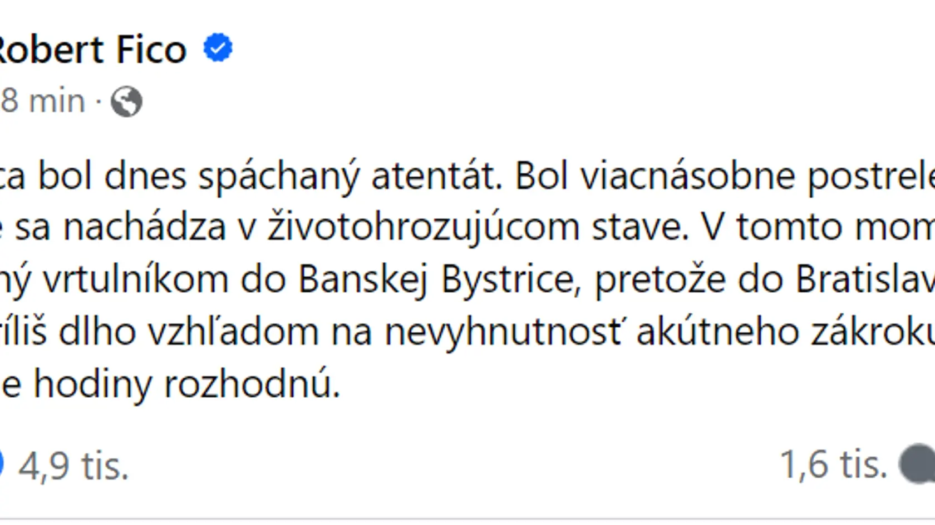Click the blue verified badge icon

pyautogui.click(x=218, y=48)
